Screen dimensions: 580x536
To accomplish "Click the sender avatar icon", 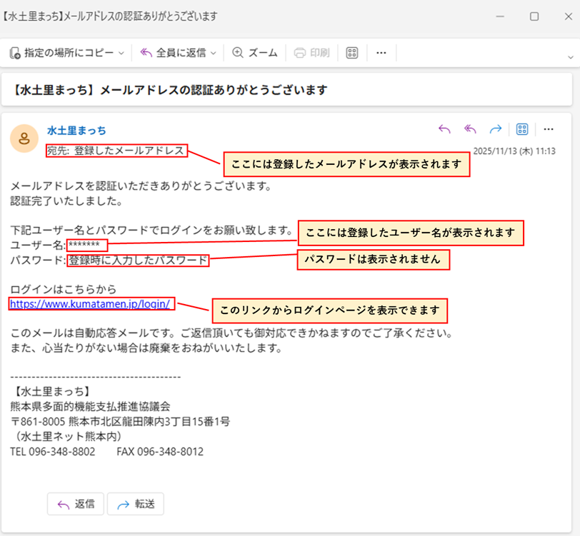I will click(x=24, y=138).
